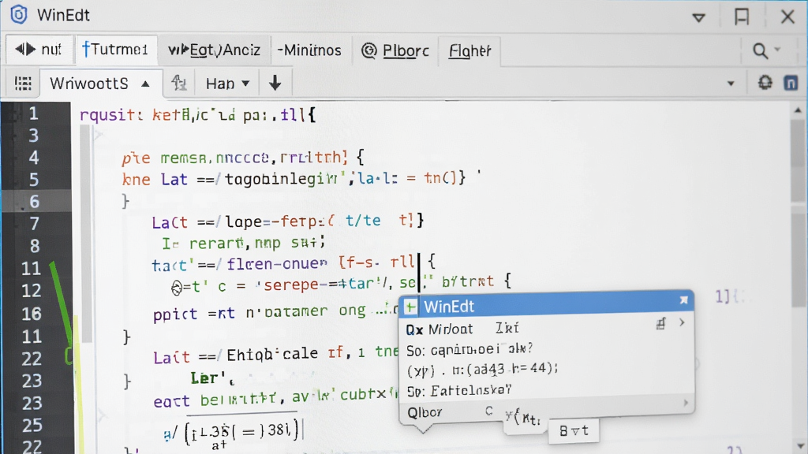
Task: Open dropdown arrow next to search icon
Action: pos(777,50)
